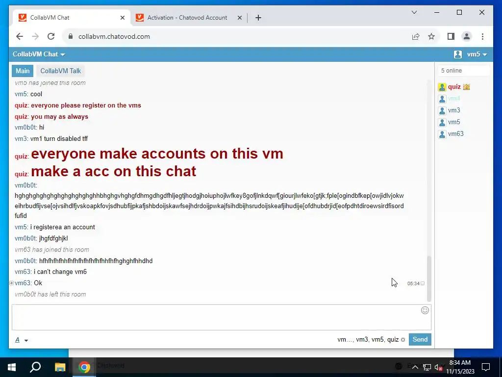
Task: Close the CollabVM Chat browser tab
Action: click(122, 18)
